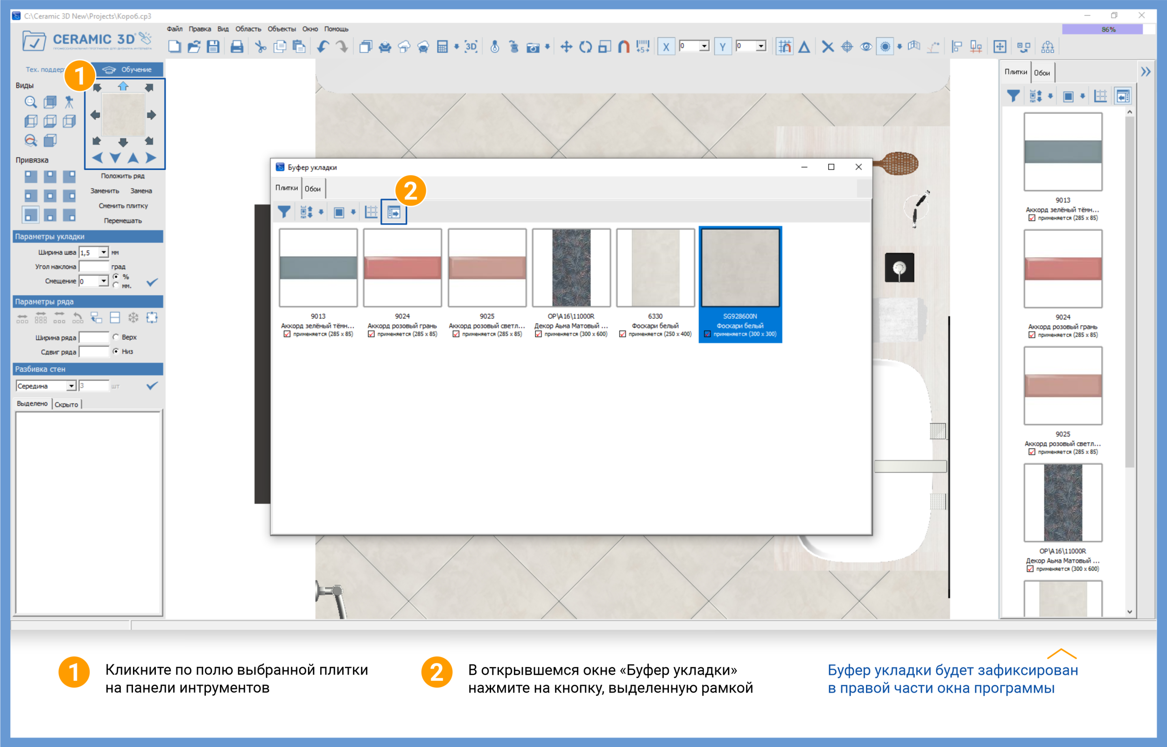The image size is (1167, 747).
Task: Select the мм. offset radio button
Action: point(116,286)
